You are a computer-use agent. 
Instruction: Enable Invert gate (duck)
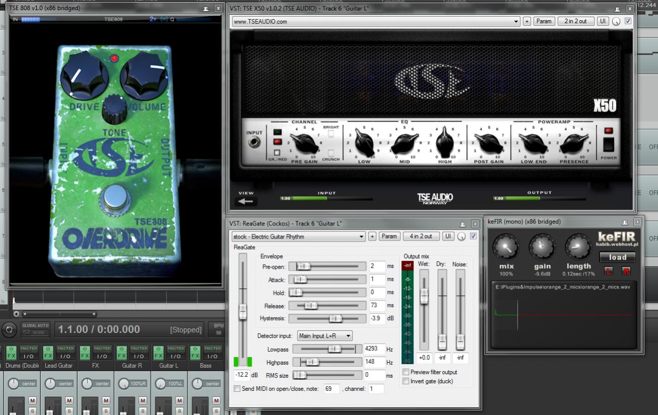(406, 381)
